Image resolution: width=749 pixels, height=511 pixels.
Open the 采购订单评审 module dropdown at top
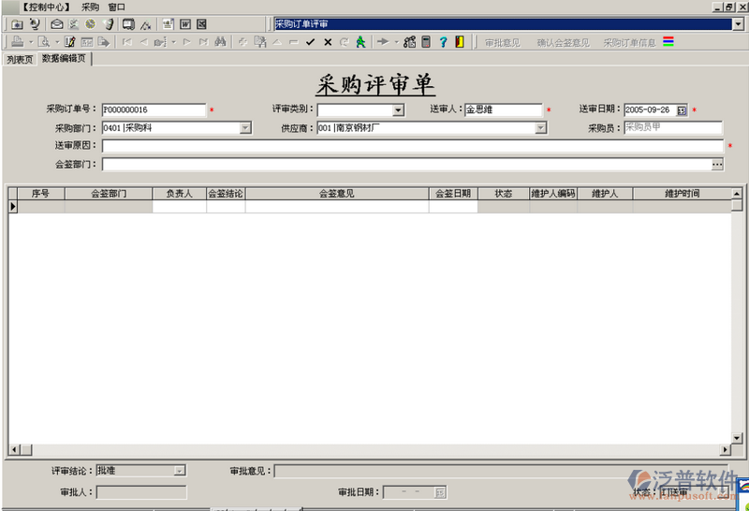(738, 23)
